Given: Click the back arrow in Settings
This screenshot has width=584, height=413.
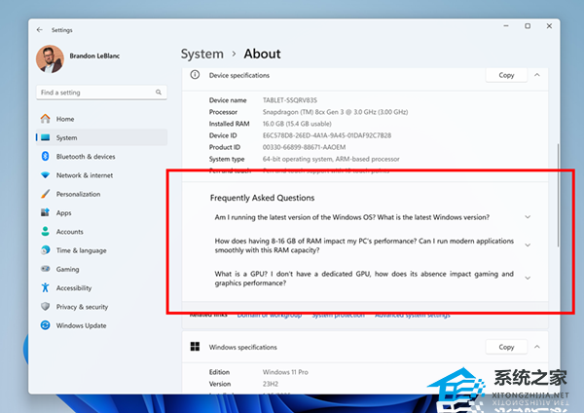Looking at the screenshot, I should tap(40, 30).
